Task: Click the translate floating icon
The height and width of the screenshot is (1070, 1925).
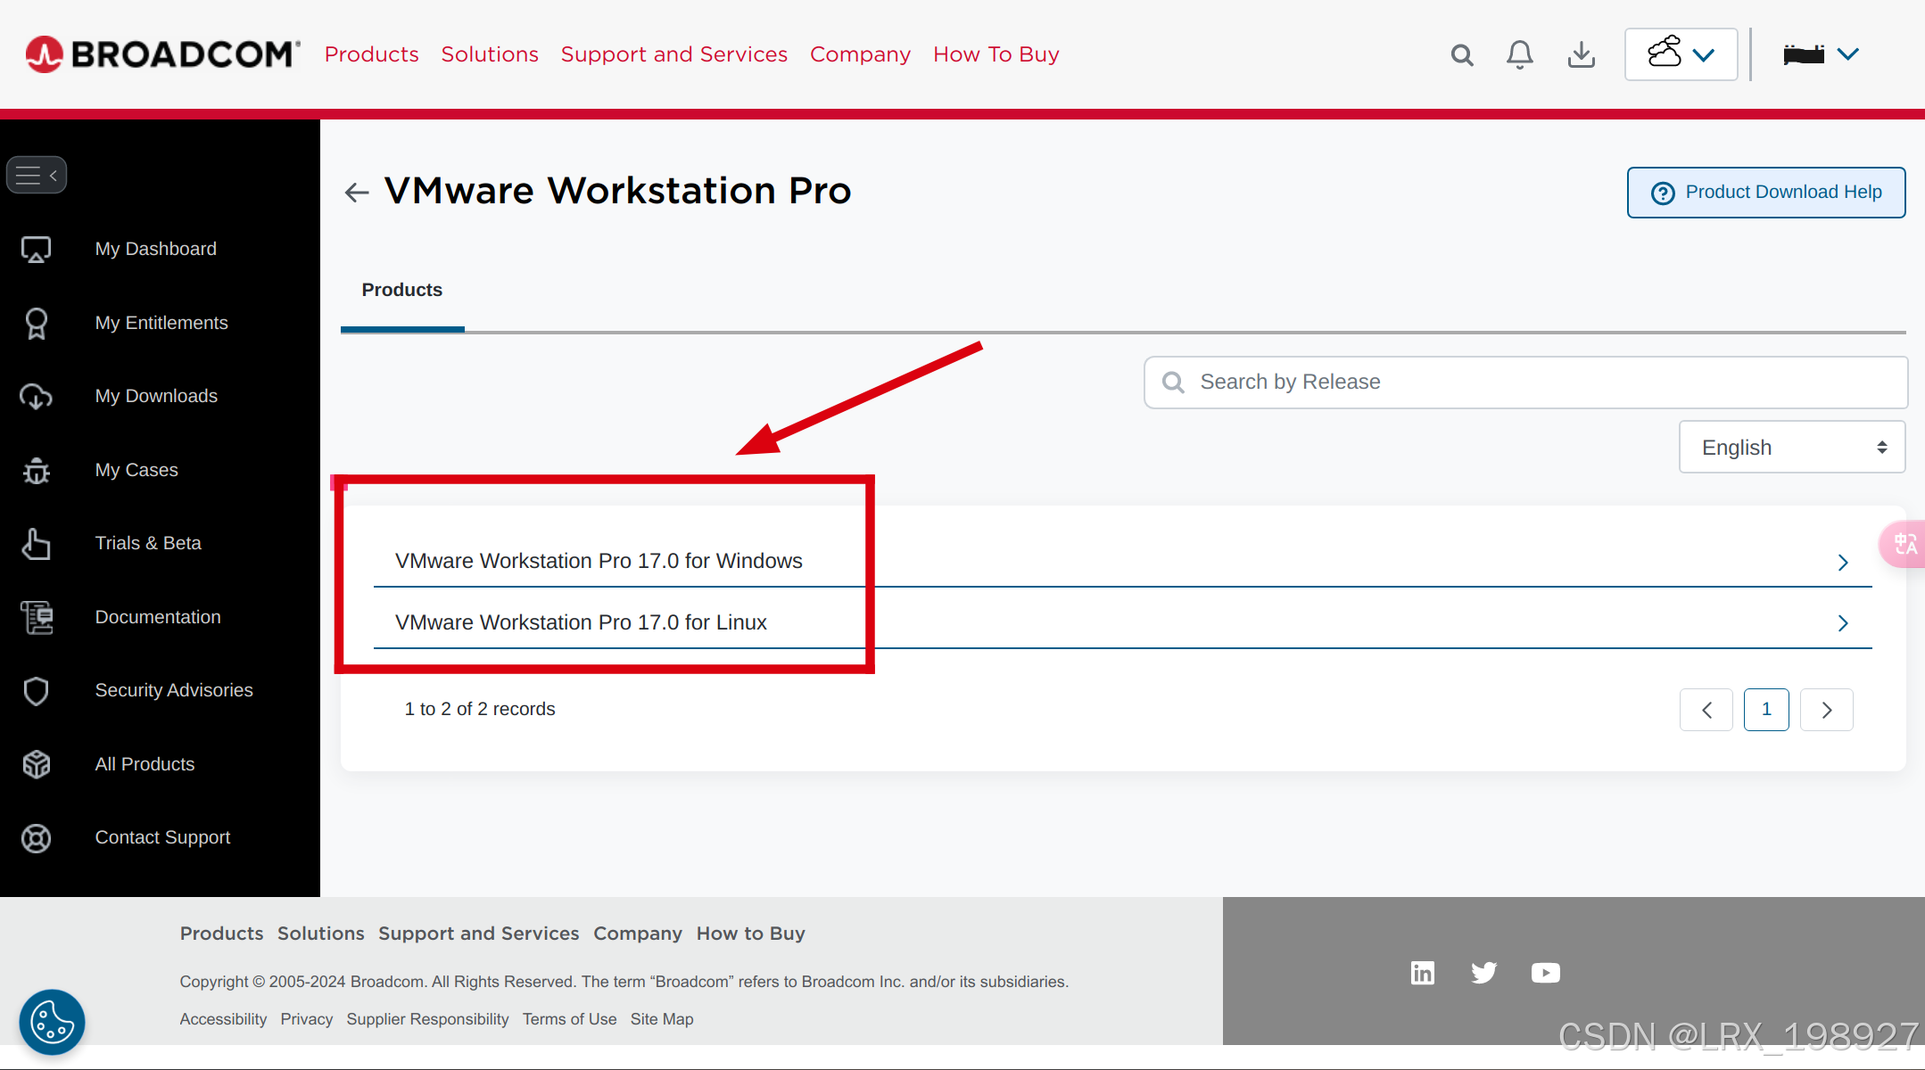Action: [x=1905, y=544]
